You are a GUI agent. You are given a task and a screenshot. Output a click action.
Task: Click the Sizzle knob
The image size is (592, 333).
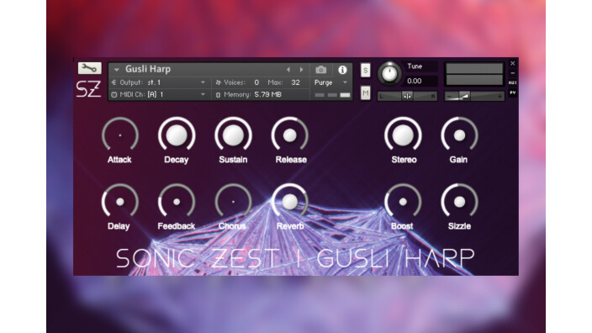pos(459,202)
